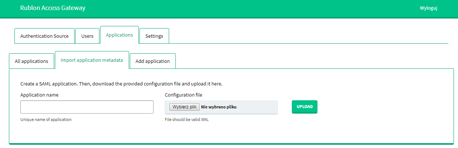Screen dimensions: 458x148
Task: Focus the Application name text field
Action: coord(87,107)
